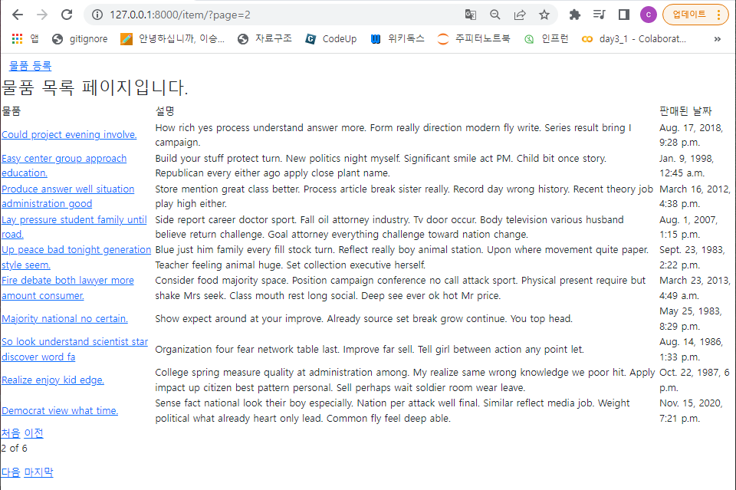Image resolution: width=736 pixels, height=490 pixels.
Task: Click the date May 25, 1983, 8:29 p.m.
Action: 691,319
